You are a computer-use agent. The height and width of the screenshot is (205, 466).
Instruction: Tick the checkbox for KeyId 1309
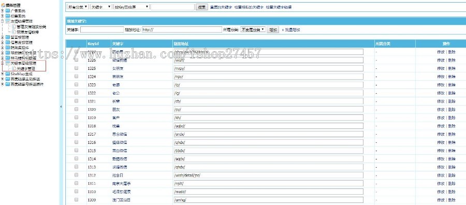tap(77, 200)
